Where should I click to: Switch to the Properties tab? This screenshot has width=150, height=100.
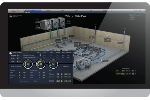click(x=48, y=10)
